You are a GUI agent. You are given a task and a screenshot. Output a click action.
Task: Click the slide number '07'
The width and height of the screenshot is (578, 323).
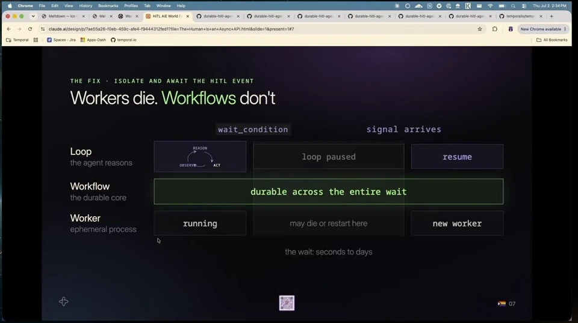[512, 304]
